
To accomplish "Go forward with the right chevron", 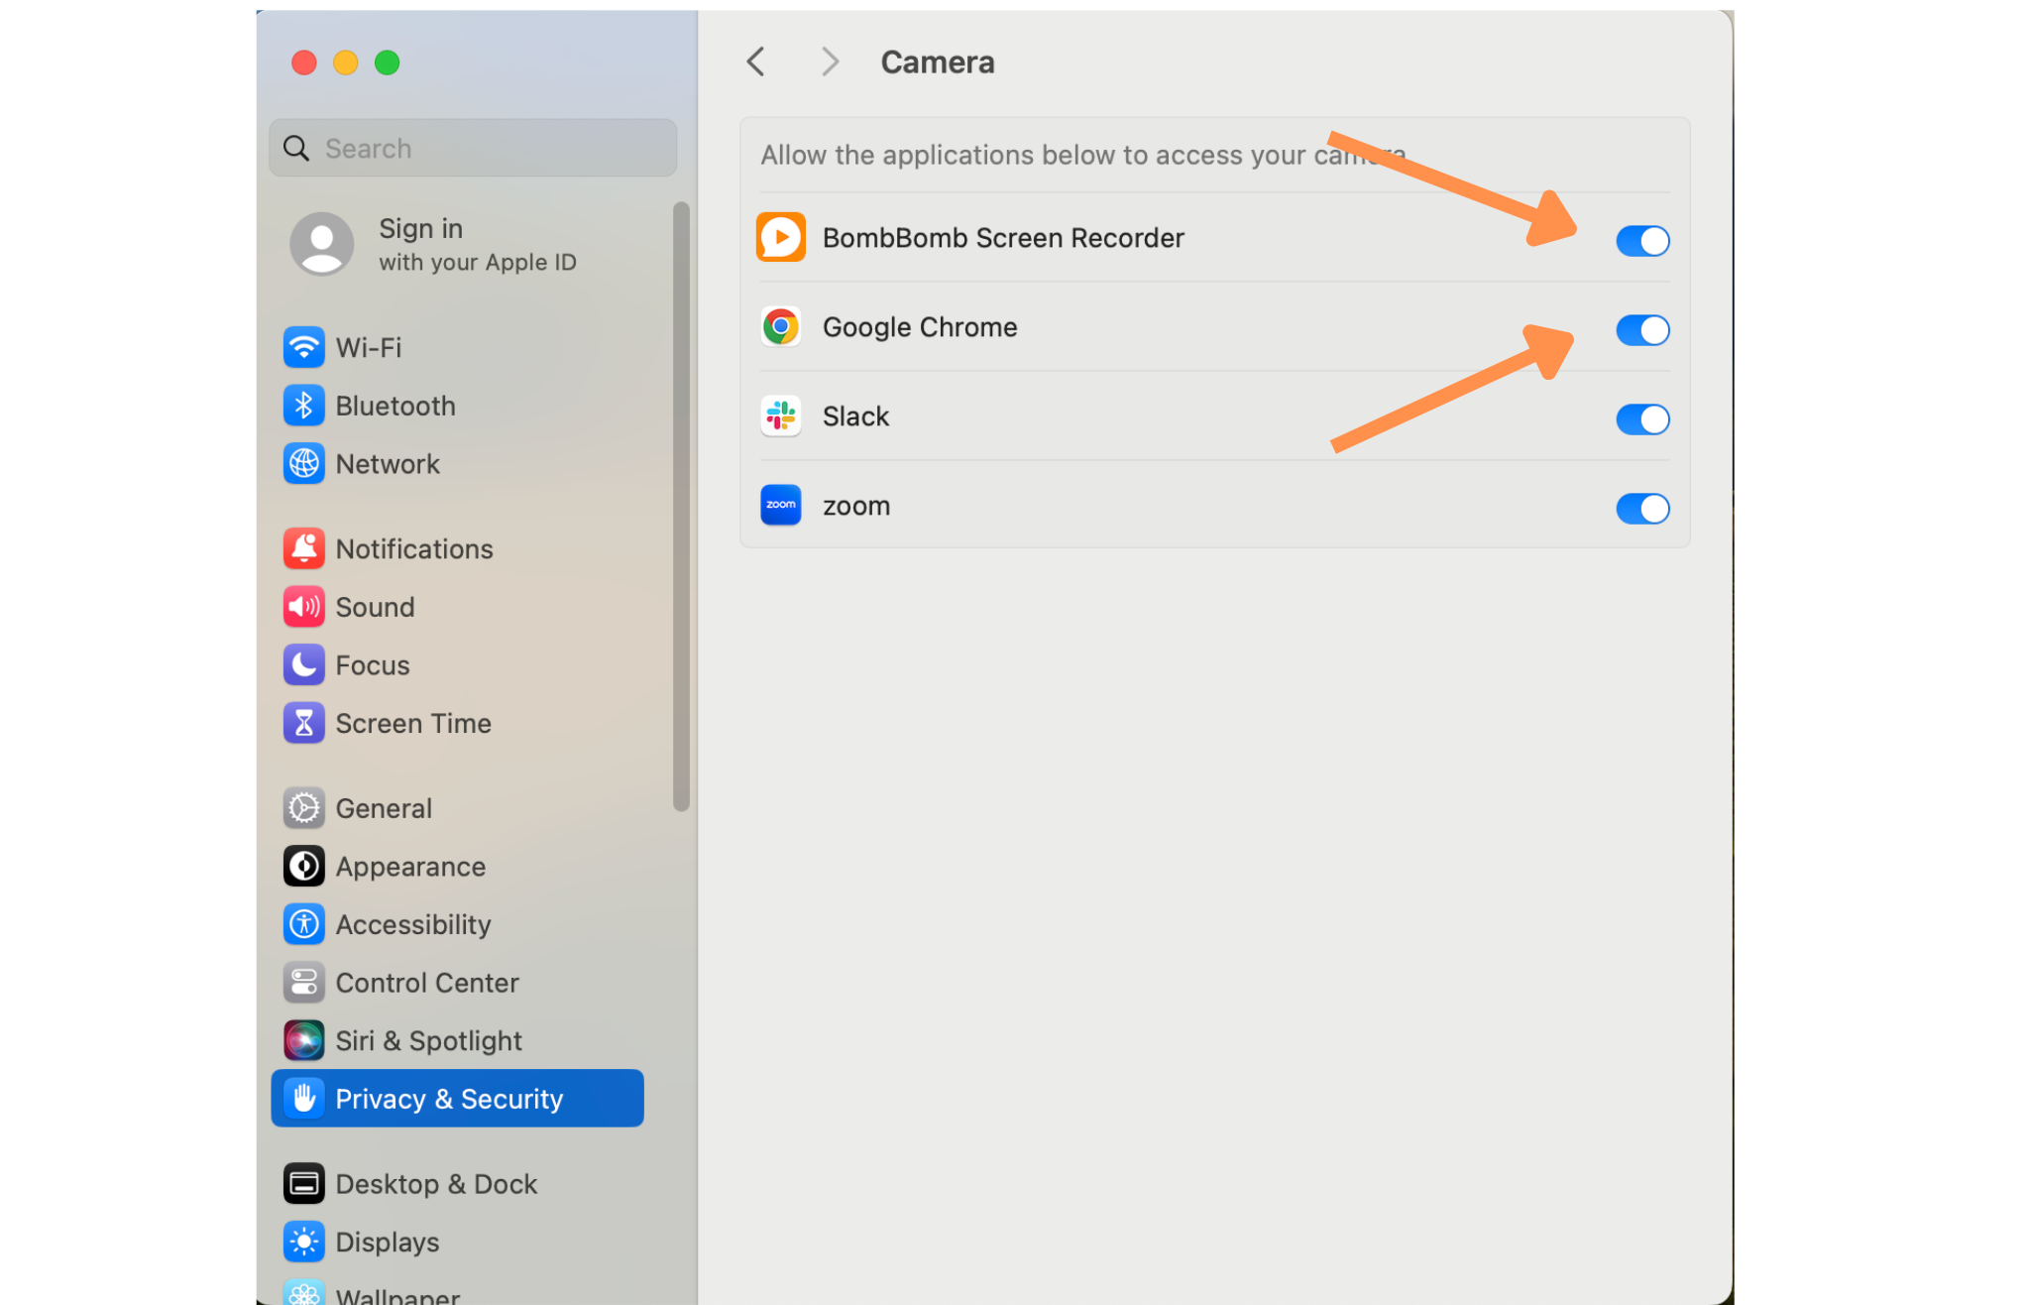I will click(830, 62).
